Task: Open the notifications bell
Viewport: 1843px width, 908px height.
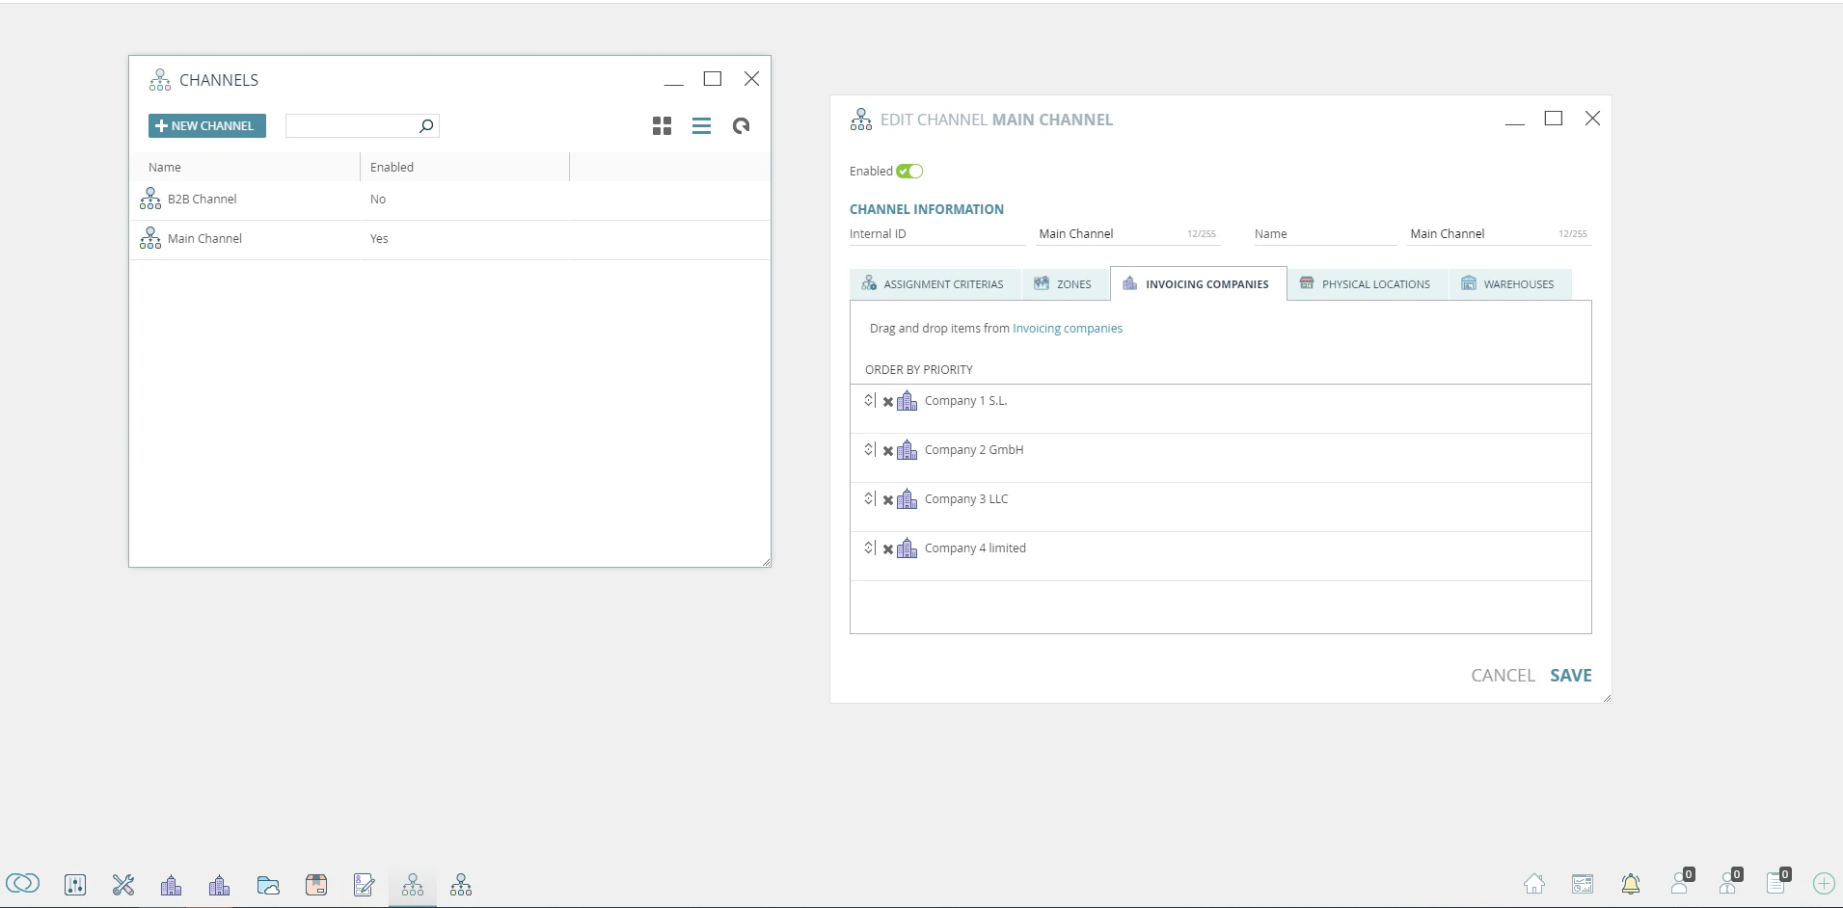Action: pyautogui.click(x=1631, y=885)
